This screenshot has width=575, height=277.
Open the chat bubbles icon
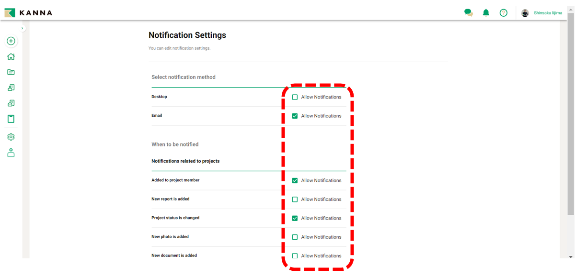click(x=469, y=13)
